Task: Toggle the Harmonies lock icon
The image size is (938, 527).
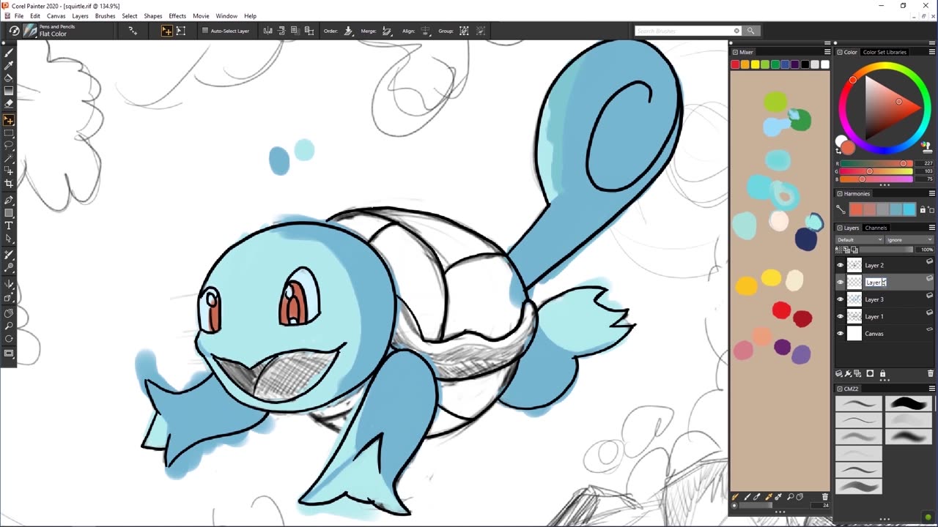Action: 923,210
